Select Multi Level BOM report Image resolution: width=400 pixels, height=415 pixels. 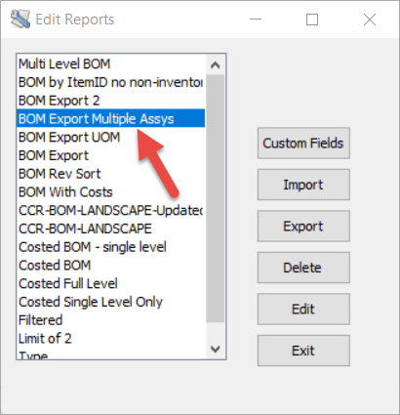click(111, 63)
